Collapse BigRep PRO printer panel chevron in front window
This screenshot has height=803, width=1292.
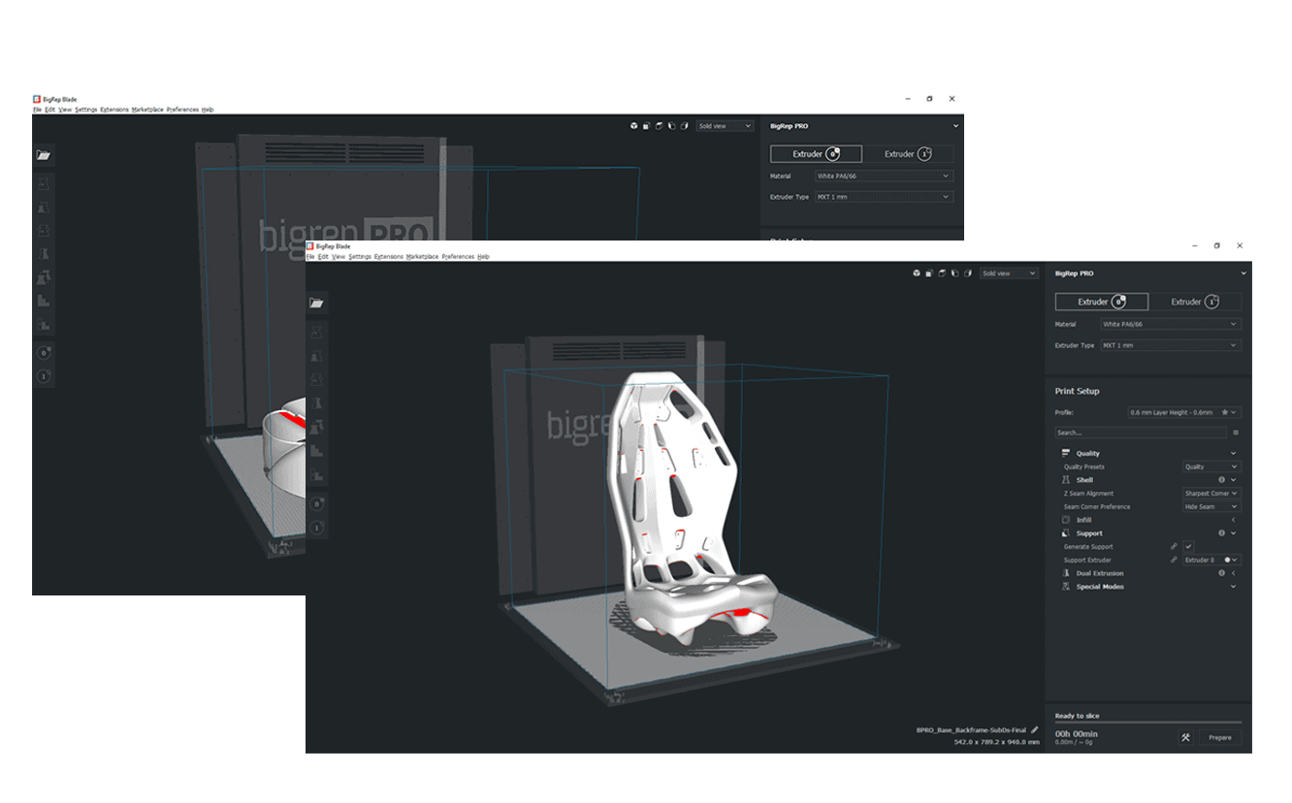pos(1244,273)
